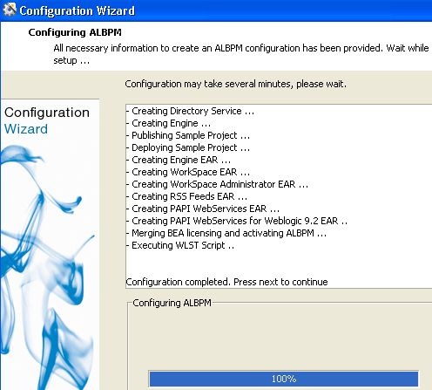This screenshot has height=390, width=432.
Task: Click the 'Configuration Wizard' window title text
Action: click(78, 10)
